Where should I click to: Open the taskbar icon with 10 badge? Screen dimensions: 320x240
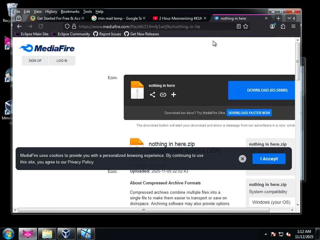(x=86, y=234)
